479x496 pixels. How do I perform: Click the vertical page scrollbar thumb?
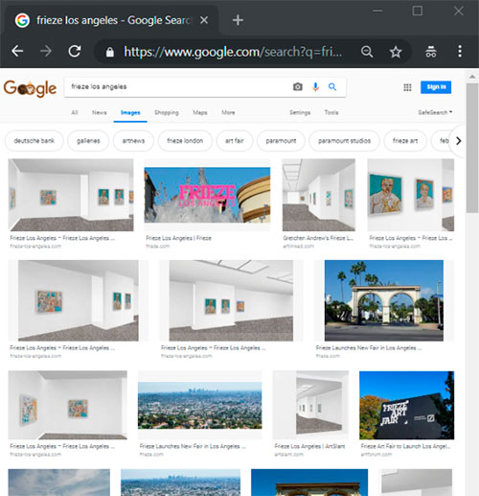click(472, 148)
